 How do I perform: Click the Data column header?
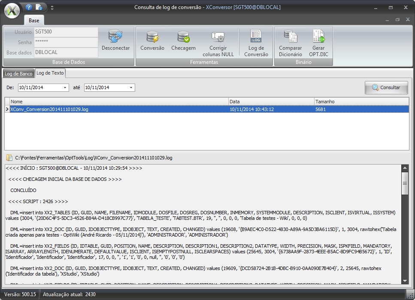coord(271,102)
